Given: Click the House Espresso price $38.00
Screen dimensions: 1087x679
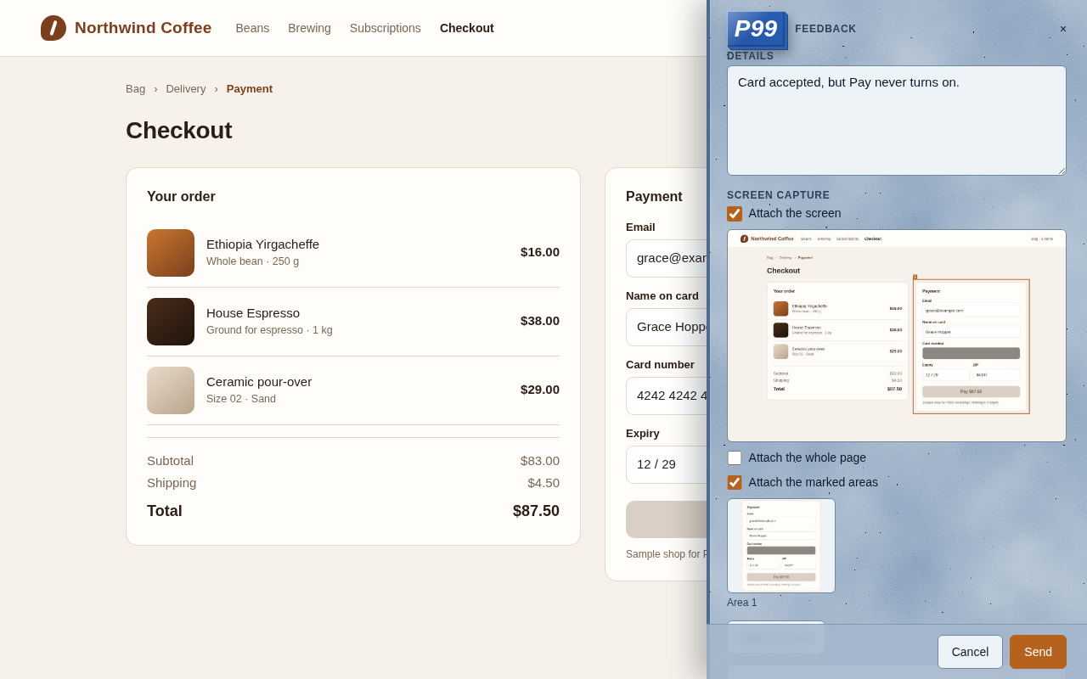Looking at the screenshot, I should 540,321.
